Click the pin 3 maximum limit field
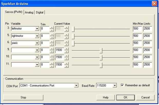Screen dimensions: 159x105 148,29
